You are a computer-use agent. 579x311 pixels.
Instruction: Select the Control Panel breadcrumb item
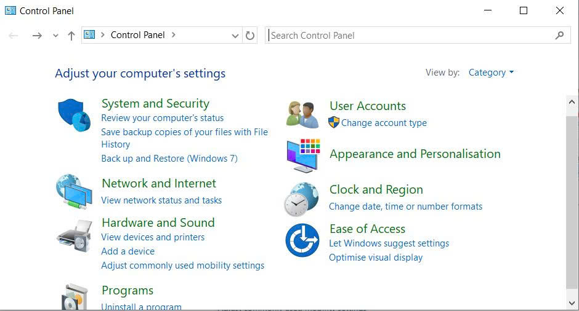(138, 35)
